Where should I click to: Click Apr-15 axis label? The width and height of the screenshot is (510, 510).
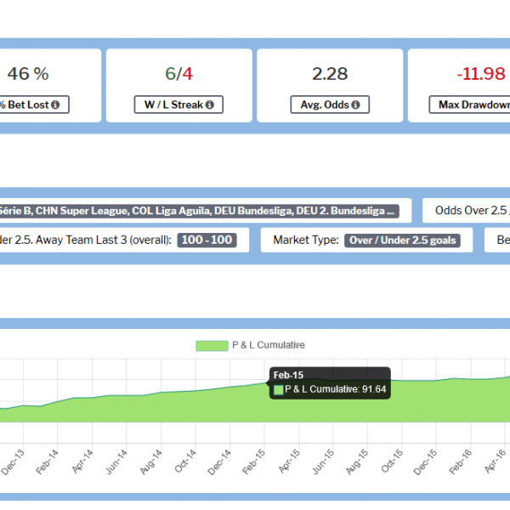coord(289,462)
